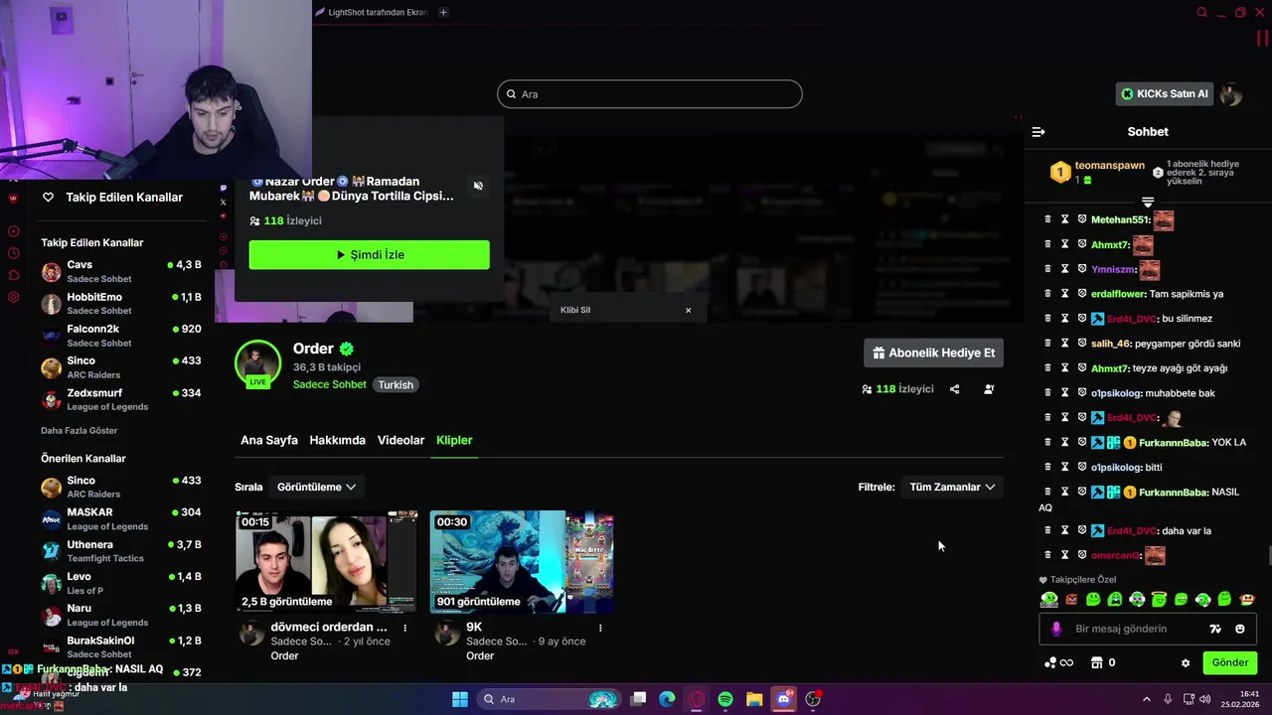Screen dimensions: 1272x715
Task: Click the heart icon beside Takip Edilen Kanallar
Action: [48, 197]
